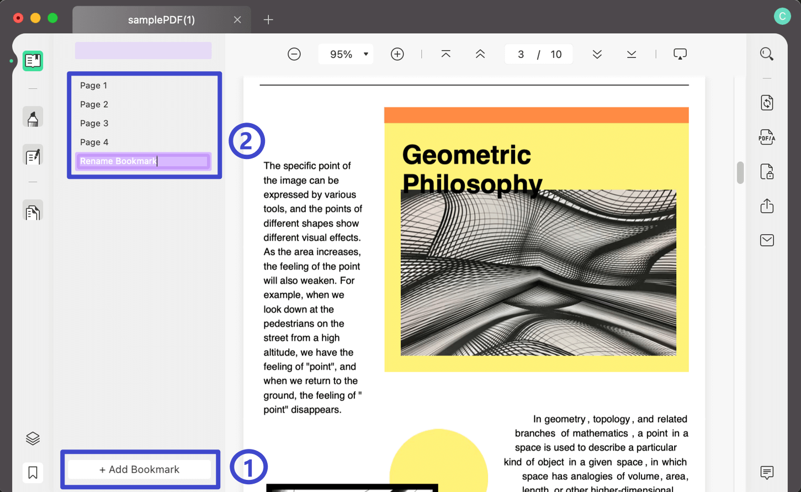Viewport: 801px width, 492px height.
Task: Switch to the Layers panel
Action: [x=32, y=437]
